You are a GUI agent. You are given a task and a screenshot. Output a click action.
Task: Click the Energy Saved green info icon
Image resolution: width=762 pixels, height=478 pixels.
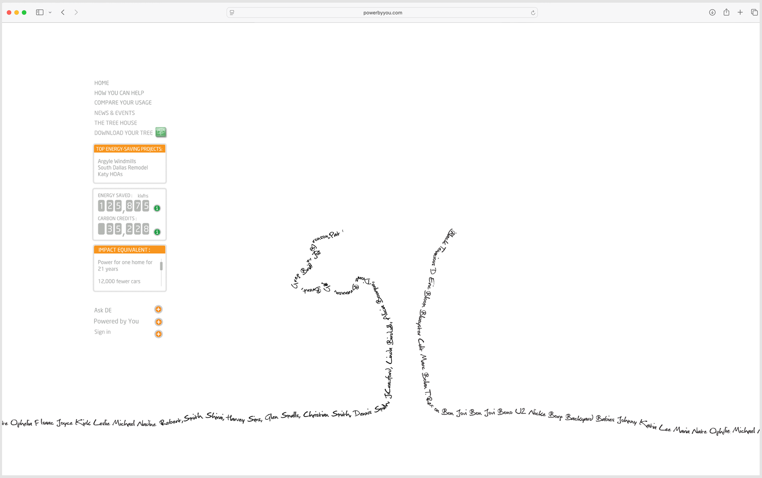point(157,208)
